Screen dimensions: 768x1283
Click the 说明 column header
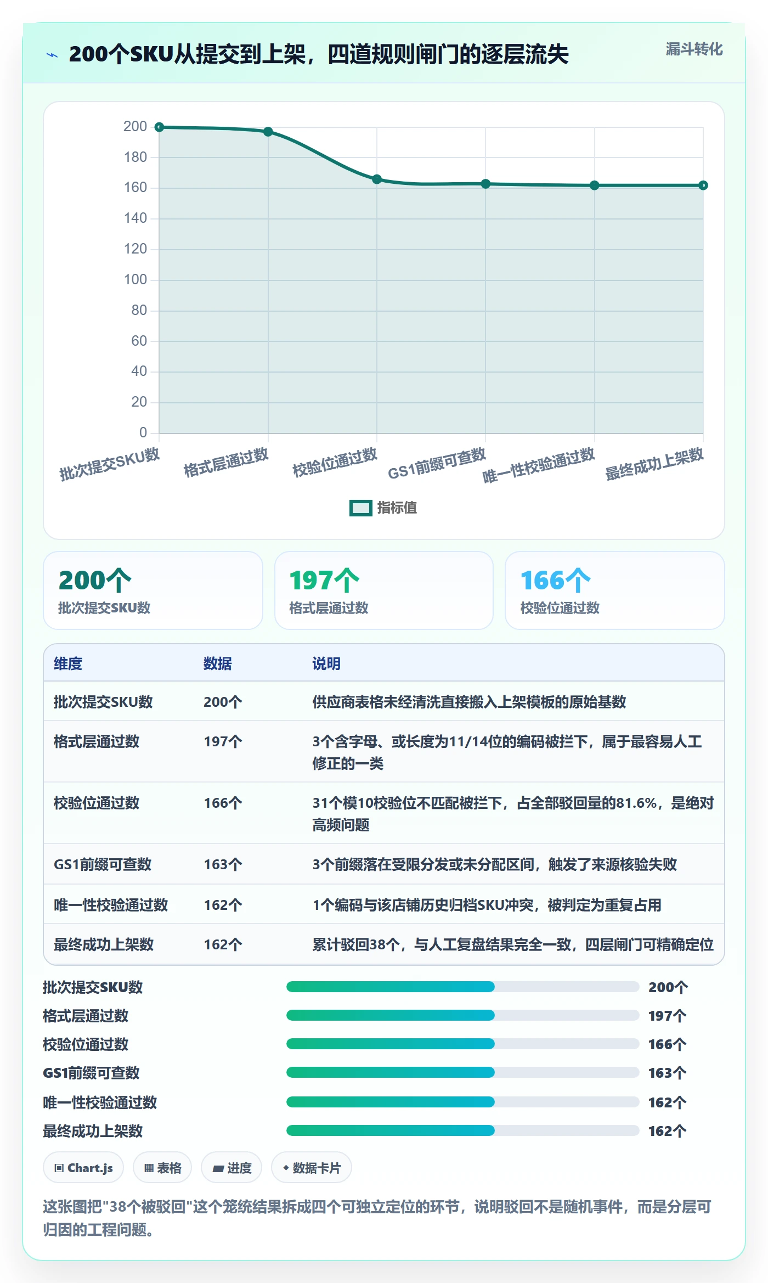[x=326, y=663]
